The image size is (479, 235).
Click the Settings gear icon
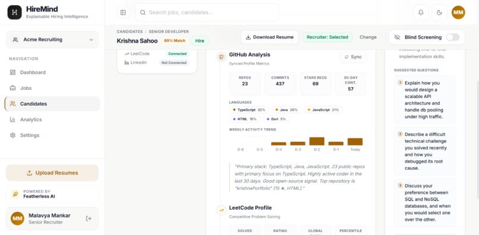(12, 135)
